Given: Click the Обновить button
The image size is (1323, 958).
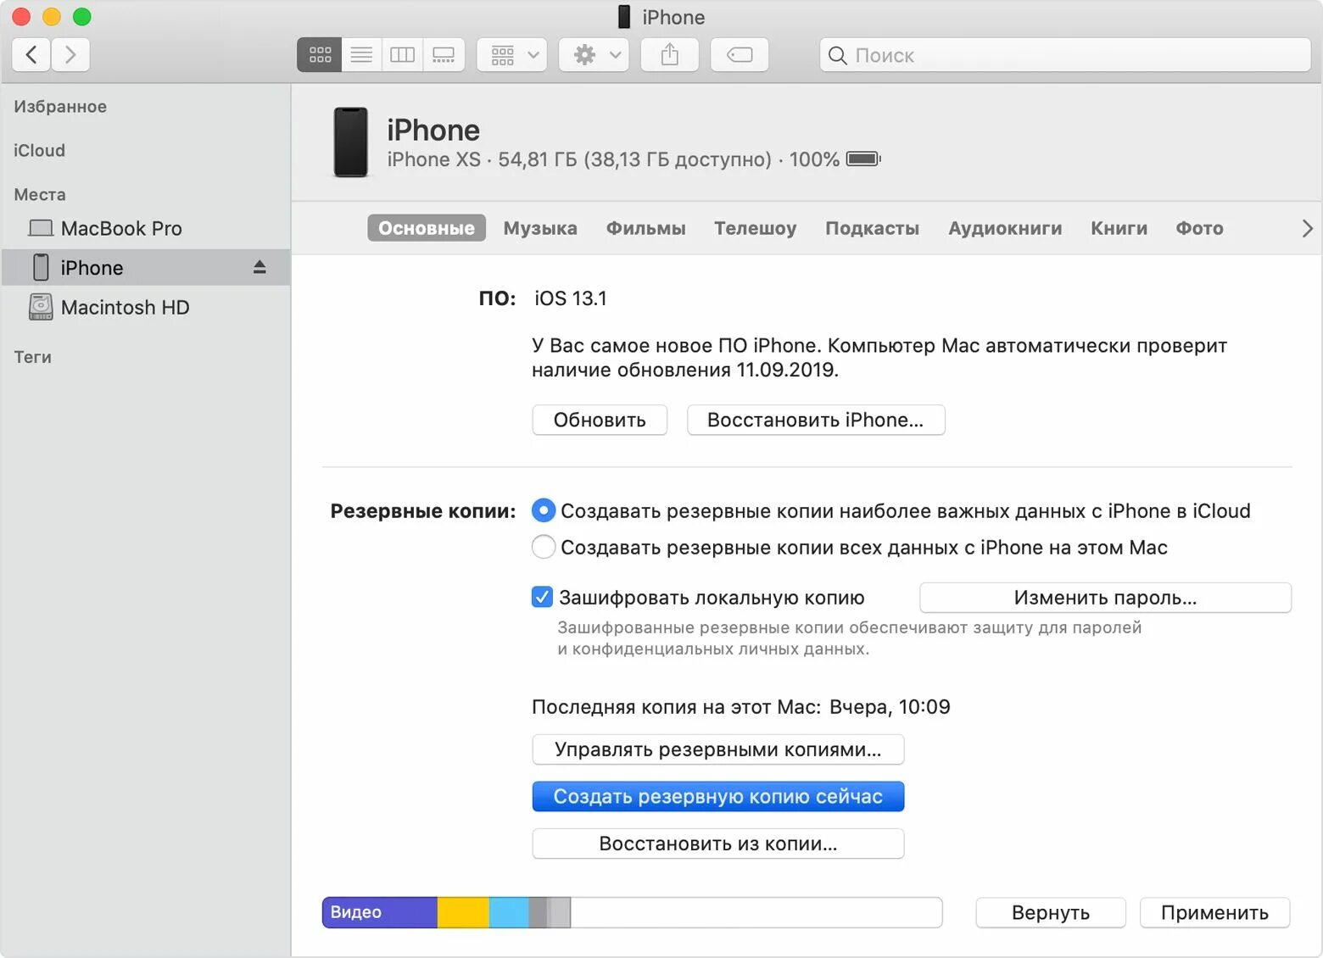Looking at the screenshot, I should click(600, 420).
